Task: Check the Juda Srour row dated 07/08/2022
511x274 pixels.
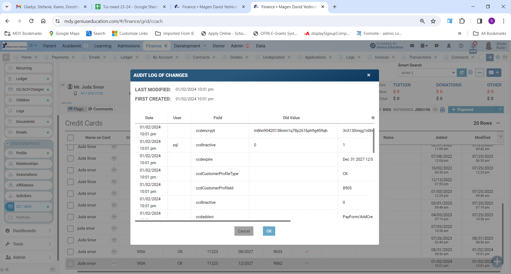Action: [x=71, y=159]
